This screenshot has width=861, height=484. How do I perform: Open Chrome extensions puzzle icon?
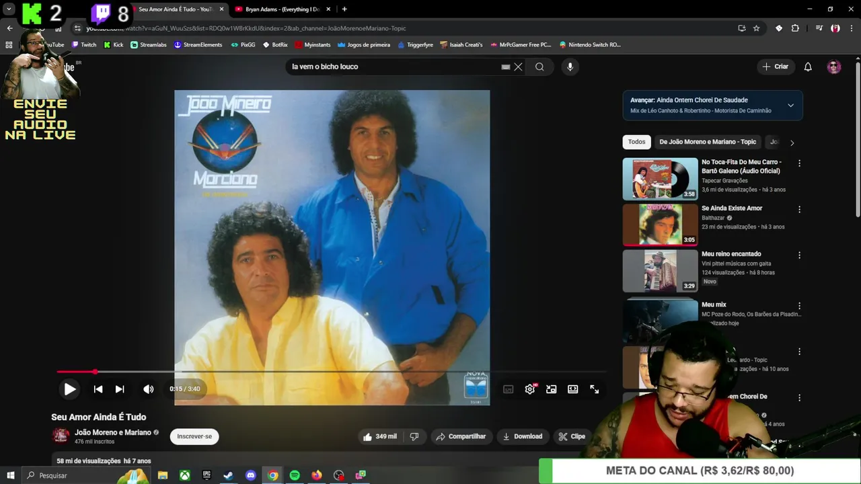coord(795,28)
